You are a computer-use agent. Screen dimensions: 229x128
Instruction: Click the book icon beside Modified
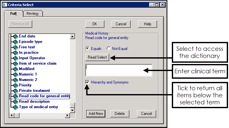tap(15, 69)
